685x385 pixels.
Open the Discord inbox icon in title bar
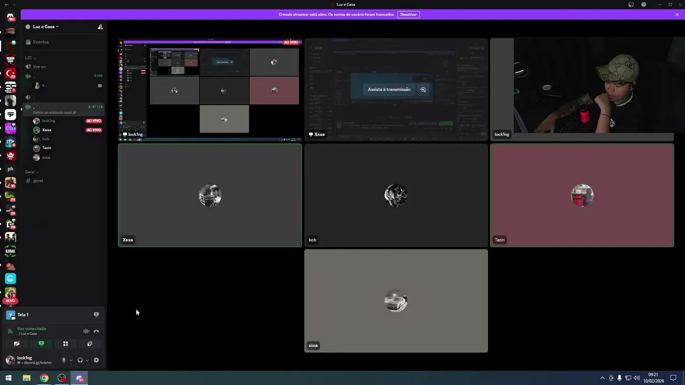pyautogui.click(x=631, y=4)
